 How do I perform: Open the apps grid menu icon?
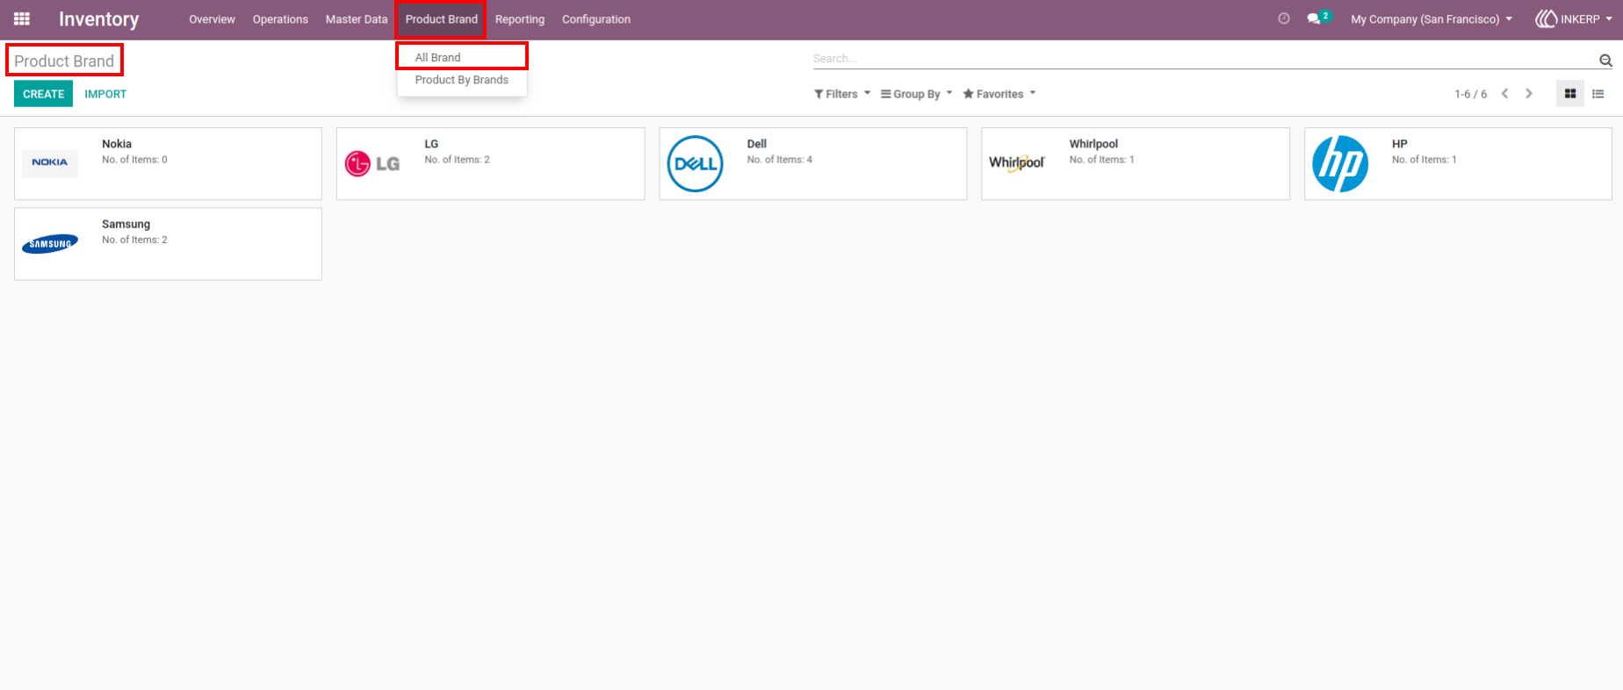[22, 18]
